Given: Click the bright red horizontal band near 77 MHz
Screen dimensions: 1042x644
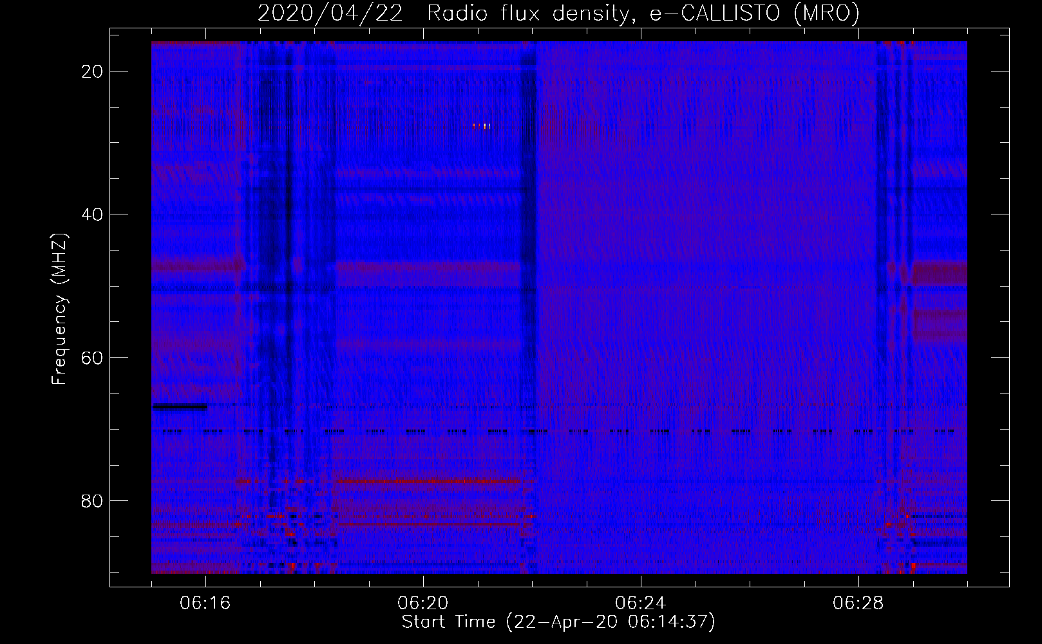Looking at the screenshot, I should point(428,481).
